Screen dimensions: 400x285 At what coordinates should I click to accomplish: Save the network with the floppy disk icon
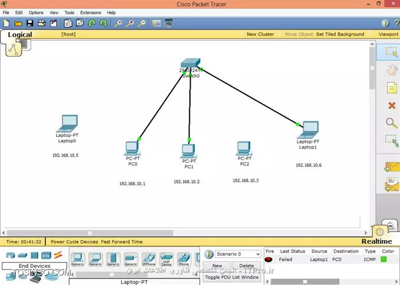coord(30,24)
